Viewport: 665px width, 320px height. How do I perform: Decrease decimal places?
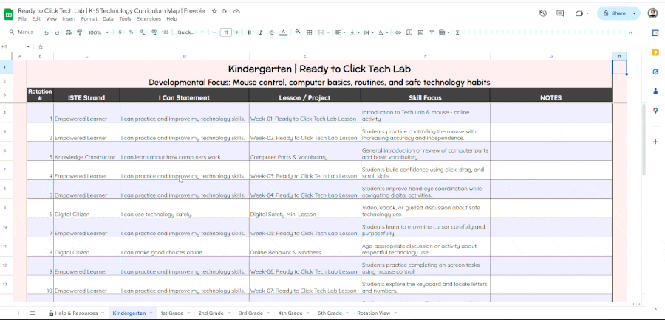142,32
